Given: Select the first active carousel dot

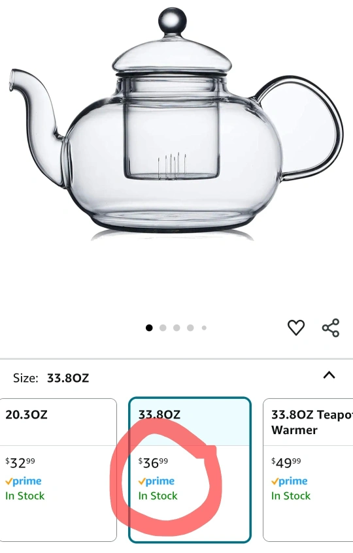Looking at the screenshot, I should coord(149,328).
